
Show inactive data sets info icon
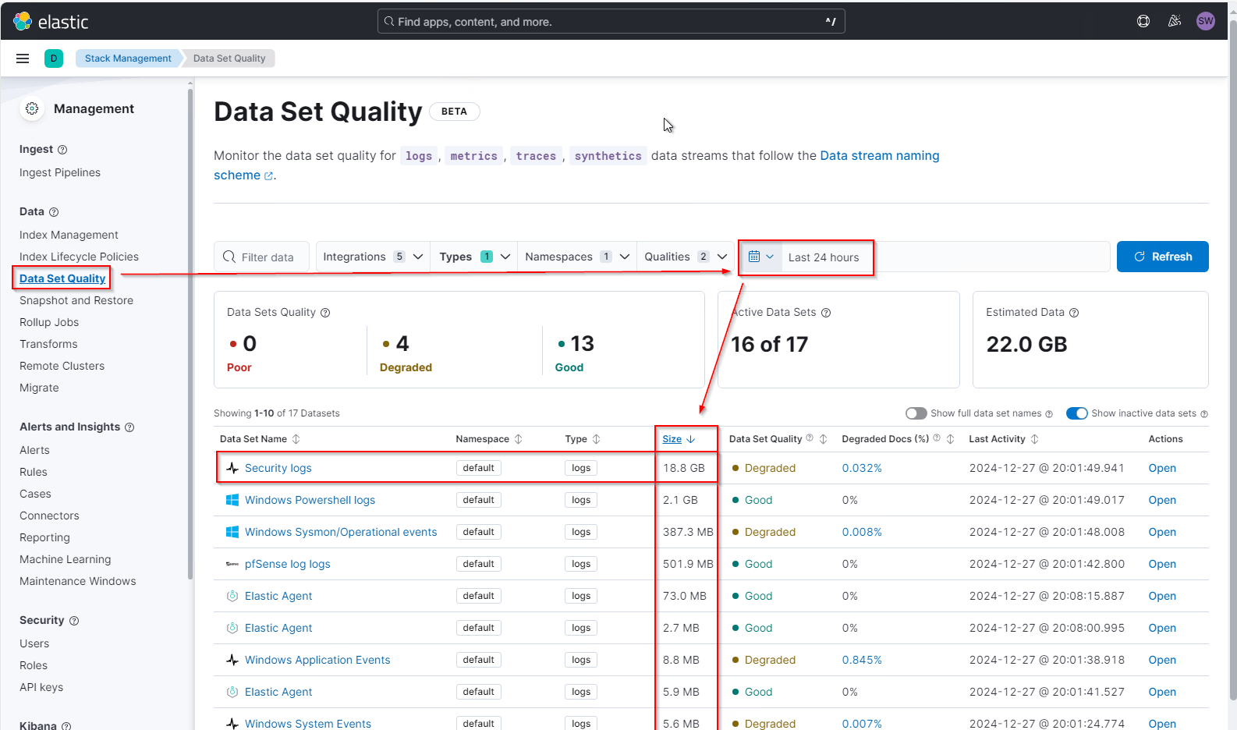point(1204,414)
